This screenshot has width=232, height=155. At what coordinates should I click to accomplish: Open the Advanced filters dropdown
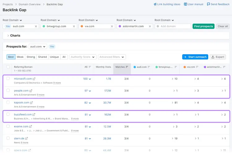tap(112, 57)
